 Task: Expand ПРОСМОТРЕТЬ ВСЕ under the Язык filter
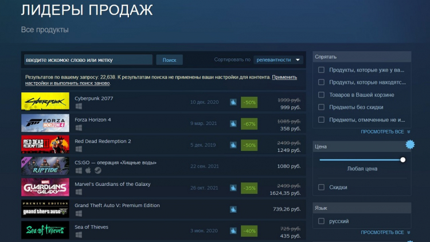[x=382, y=232]
